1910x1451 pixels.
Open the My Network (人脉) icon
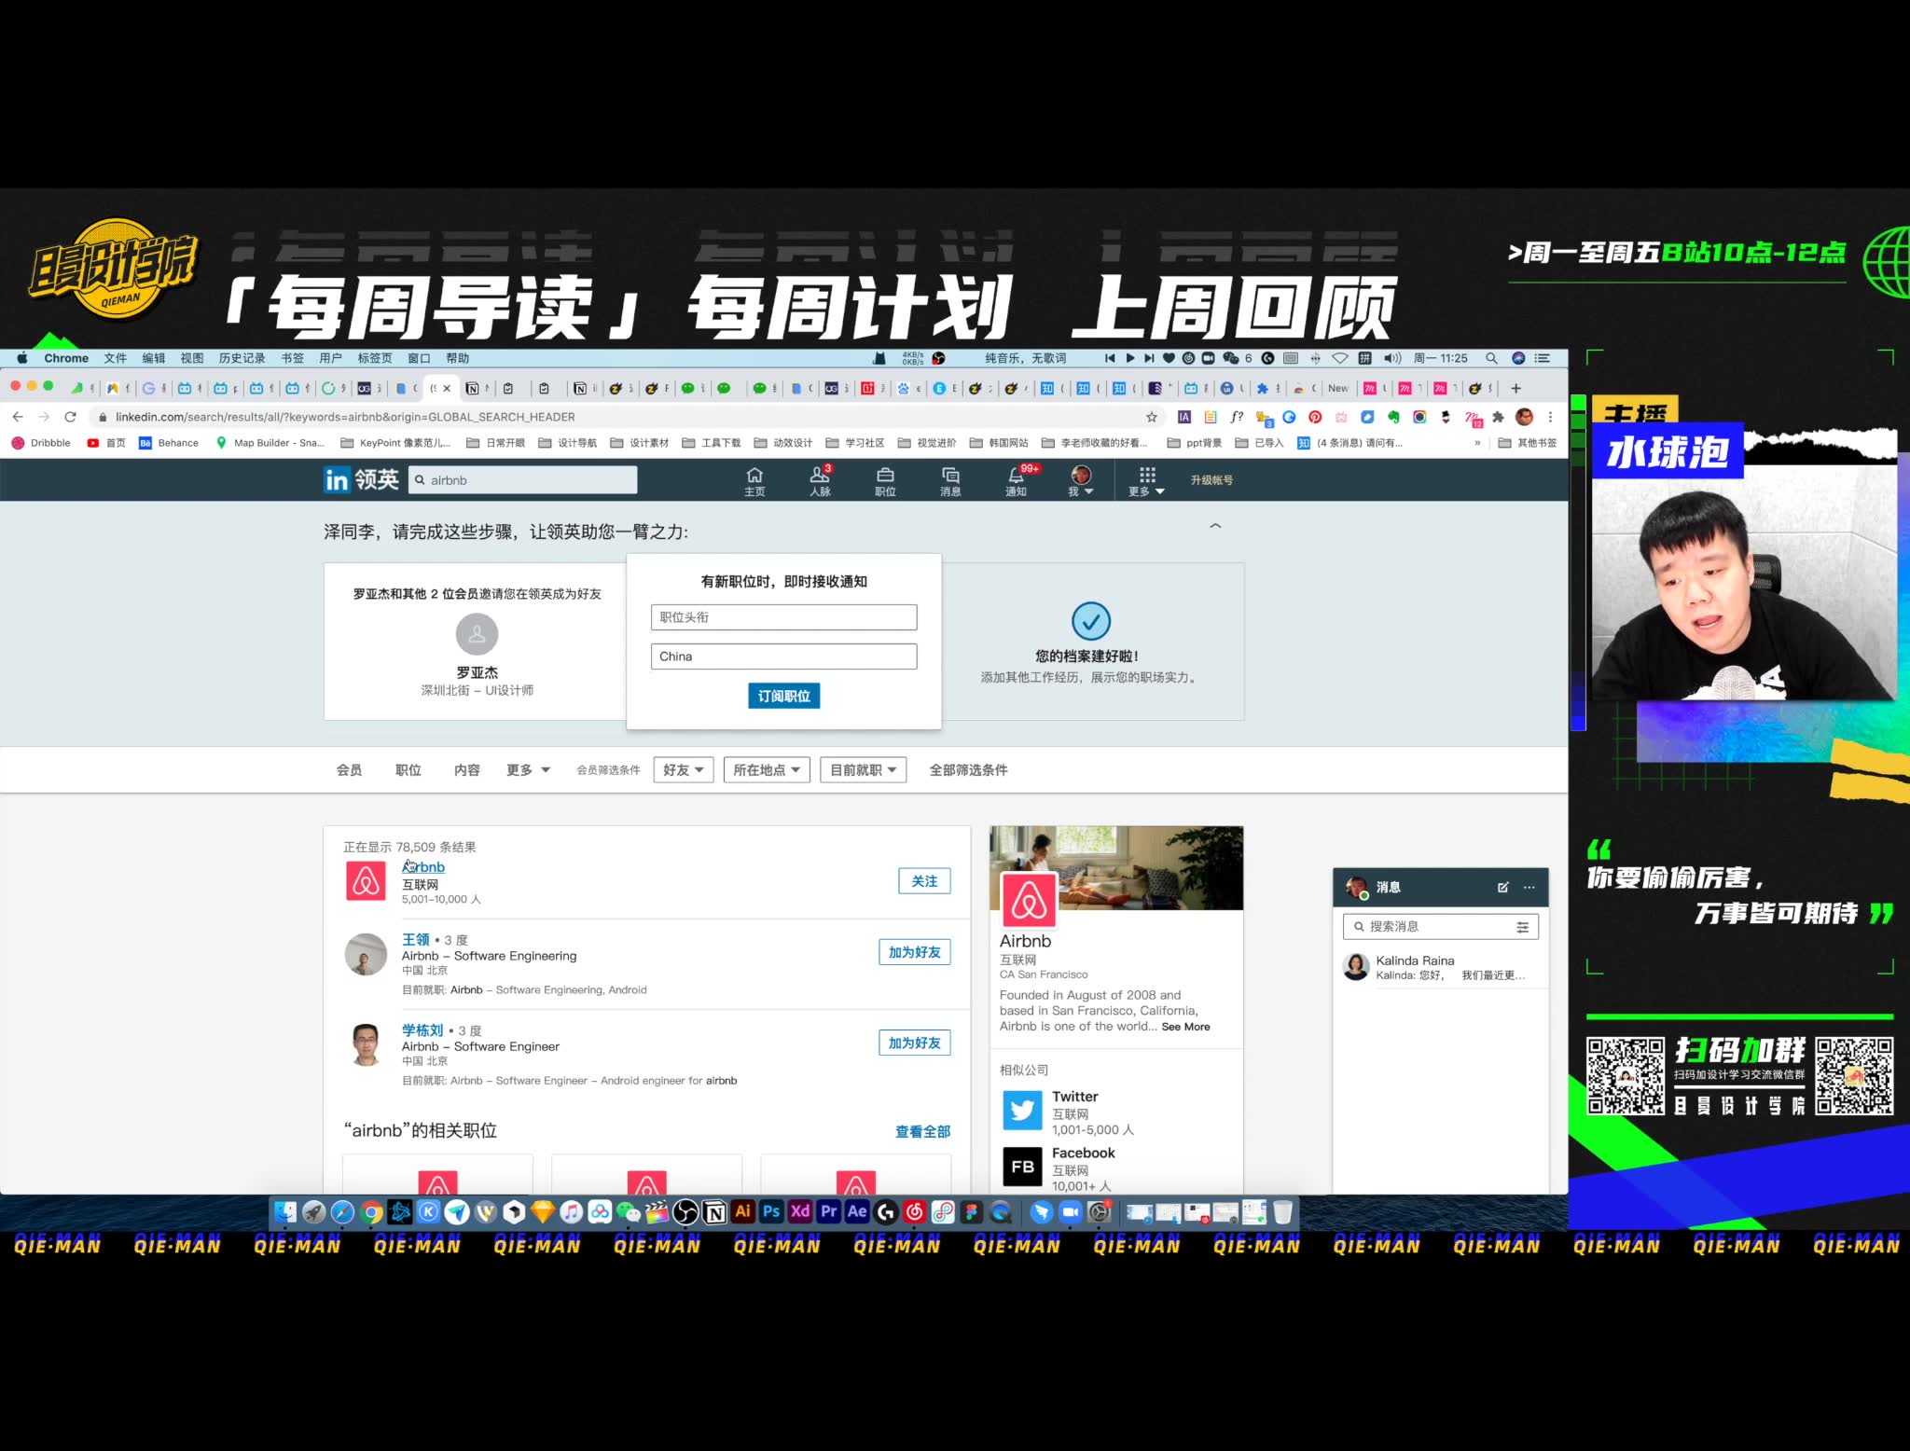820,480
